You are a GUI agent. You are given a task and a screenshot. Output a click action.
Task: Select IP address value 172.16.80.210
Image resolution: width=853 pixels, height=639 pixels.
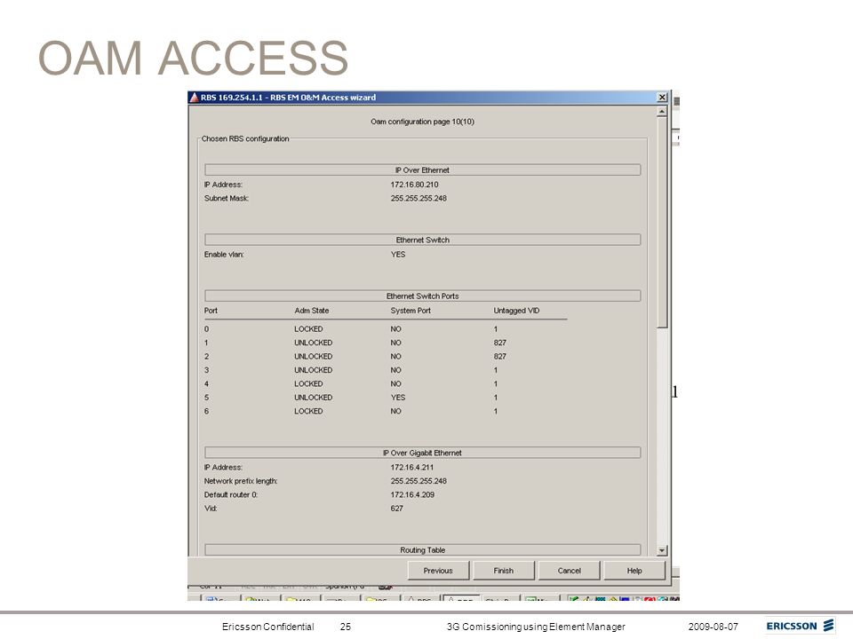click(x=415, y=185)
